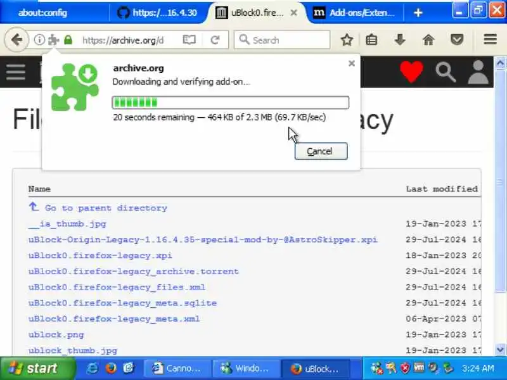Screen dimensions: 507x380
Task: Open the uBlock0.firefox-legacy.xpi link
Action: tap(100, 256)
